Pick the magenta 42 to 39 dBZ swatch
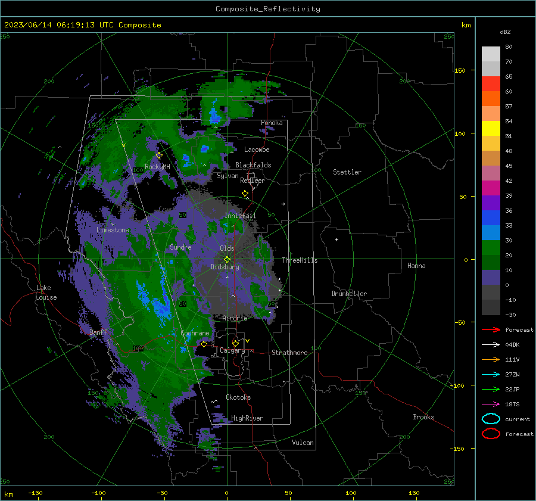Image resolution: width=536 pixels, height=501 pixels. 491,188
